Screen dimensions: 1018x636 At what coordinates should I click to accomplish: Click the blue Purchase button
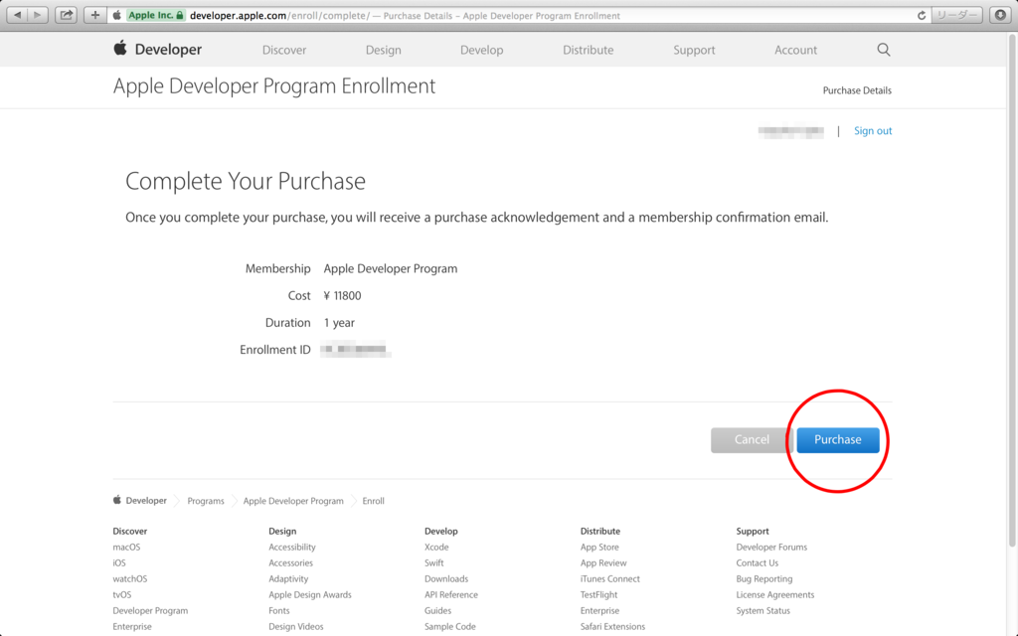pyautogui.click(x=837, y=440)
